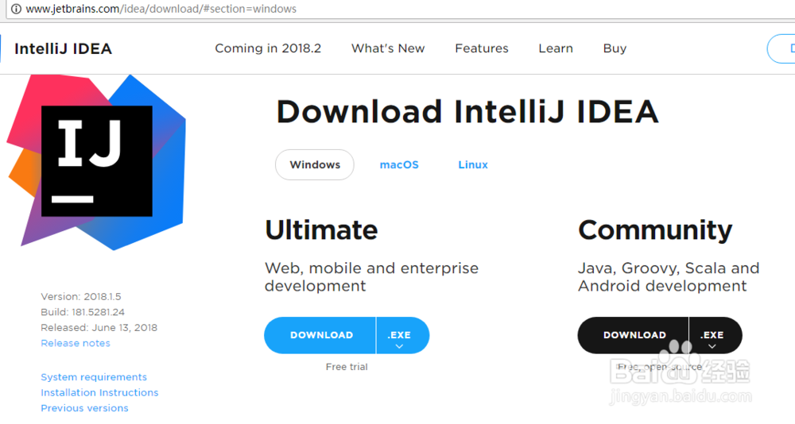Download the Ultimate edition

tap(320, 335)
